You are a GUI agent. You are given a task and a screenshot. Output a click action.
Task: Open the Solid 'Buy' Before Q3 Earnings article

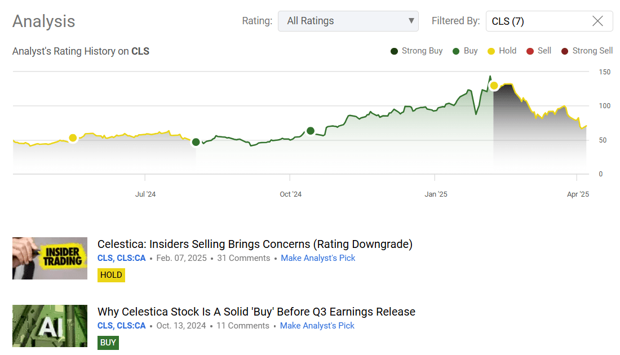coord(256,311)
